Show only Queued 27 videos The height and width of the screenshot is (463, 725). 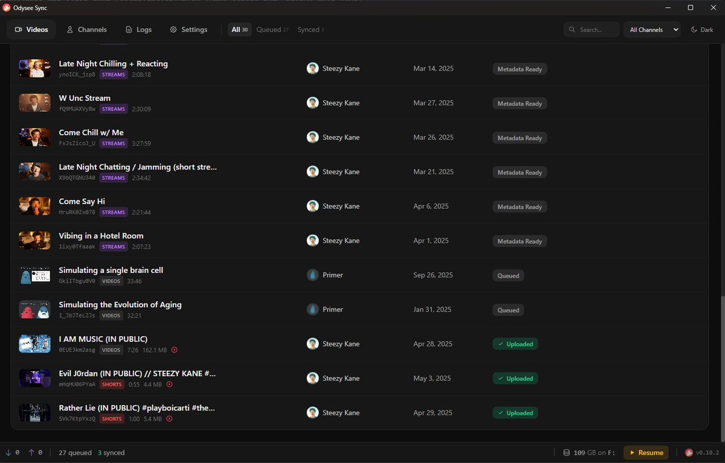tap(272, 30)
